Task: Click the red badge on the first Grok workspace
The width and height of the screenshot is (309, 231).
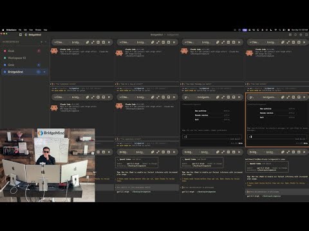Action: pyautogui.click(x=39, y=51)
